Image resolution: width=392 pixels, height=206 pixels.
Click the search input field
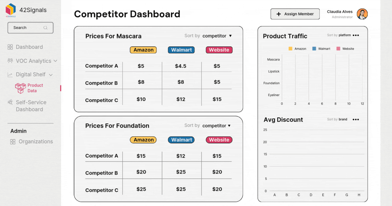[28, 27]
